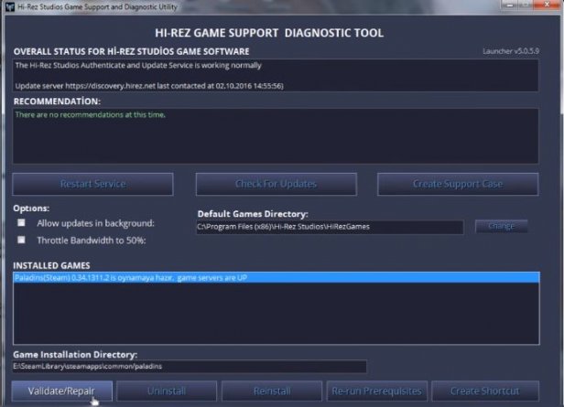
Task: Toggle Throttle Bandwidth to 50% checkbox
Action: pos(21,240)
